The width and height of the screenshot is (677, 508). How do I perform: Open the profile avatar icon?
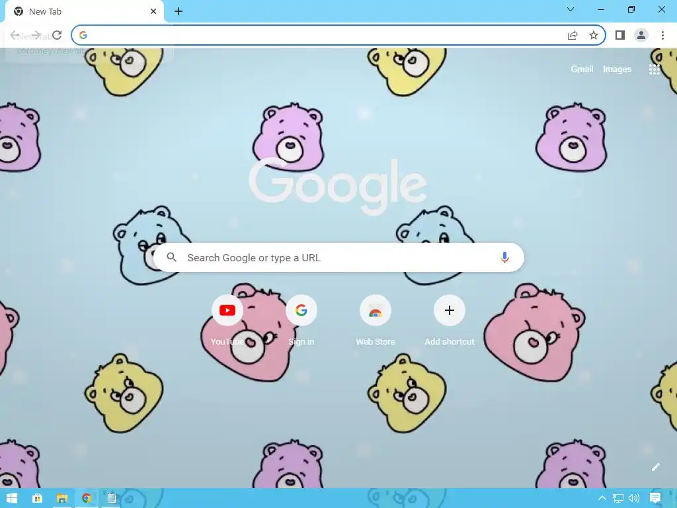[641, 35]
